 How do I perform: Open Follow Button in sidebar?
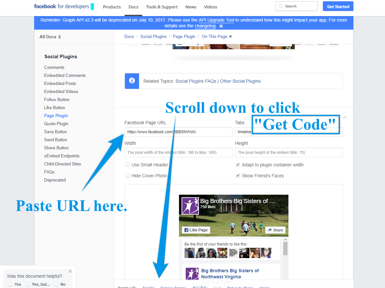(57, 99)
